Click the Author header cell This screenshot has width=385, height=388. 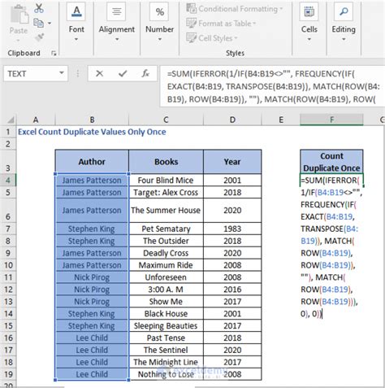pos(92,162)
